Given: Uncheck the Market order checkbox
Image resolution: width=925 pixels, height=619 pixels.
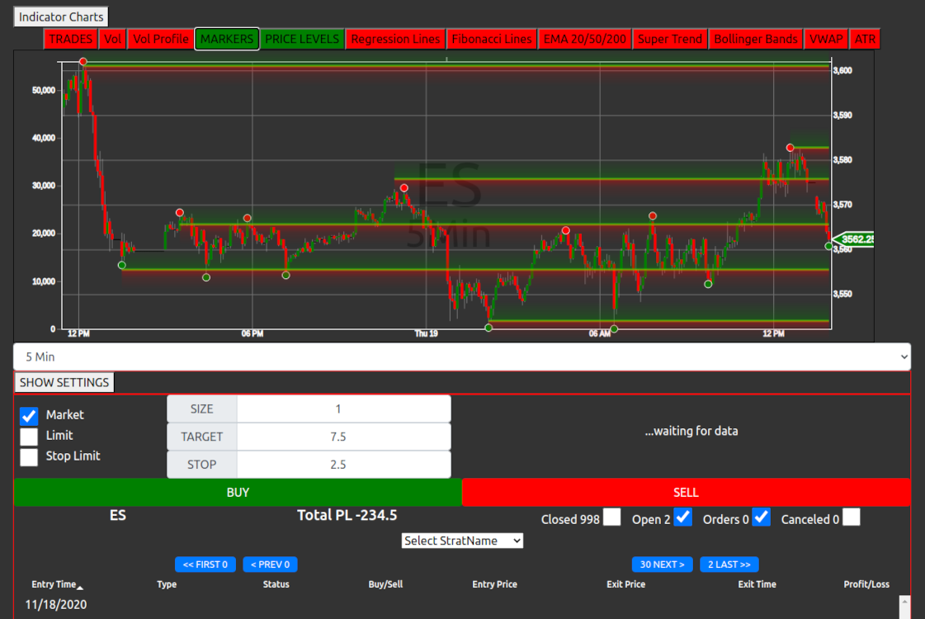Looking at the screenshot, I should pos(29,415).
